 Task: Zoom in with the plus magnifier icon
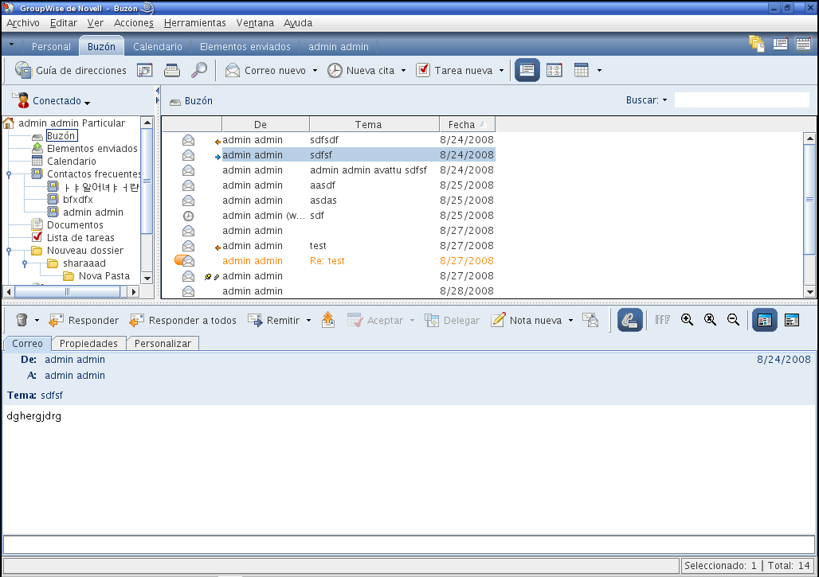click(687, 320)
